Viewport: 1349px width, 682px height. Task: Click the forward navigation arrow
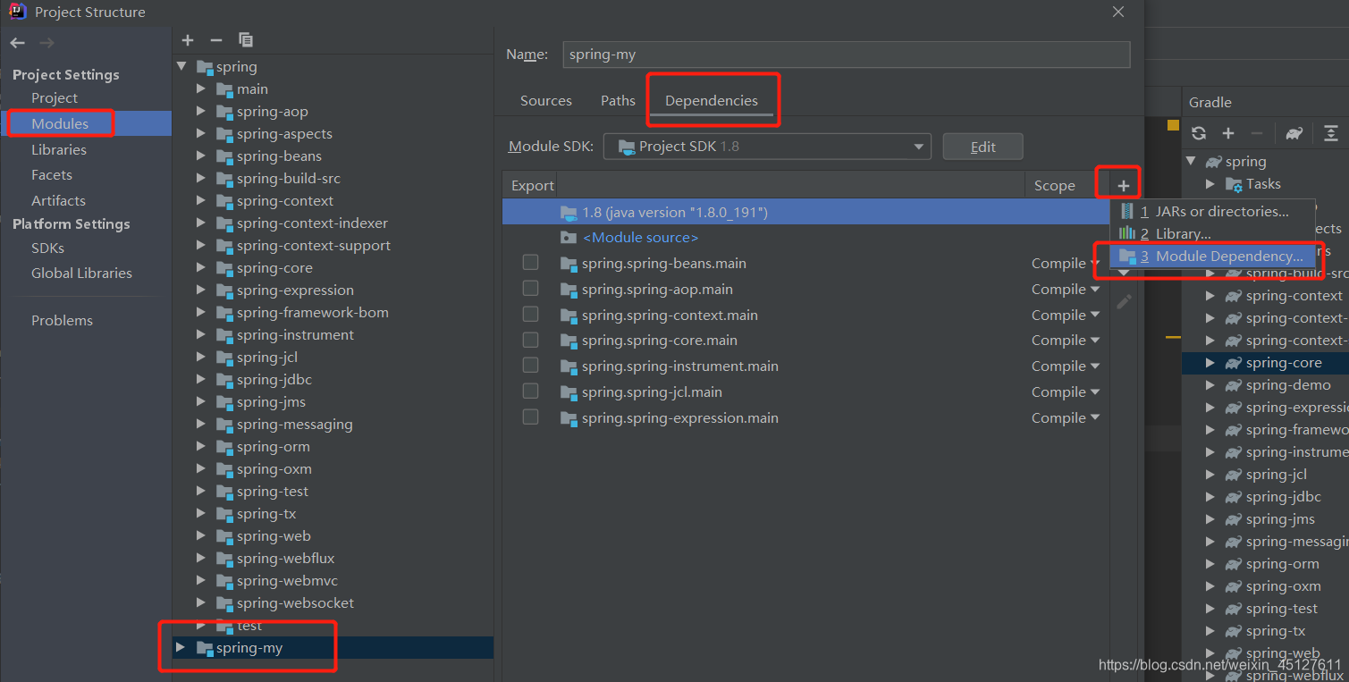pyautogui.click(x=46, y=42)
